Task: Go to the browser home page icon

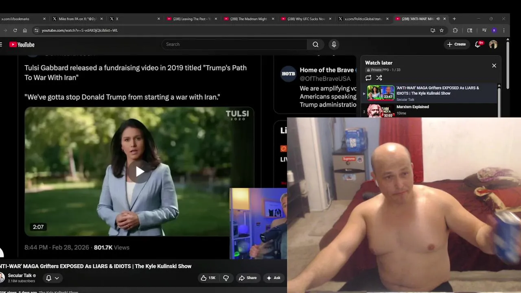Action: (25, 30)
